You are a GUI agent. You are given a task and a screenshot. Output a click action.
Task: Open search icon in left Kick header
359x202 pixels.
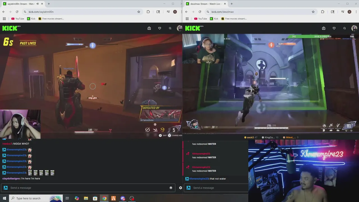tap(170, 28)
